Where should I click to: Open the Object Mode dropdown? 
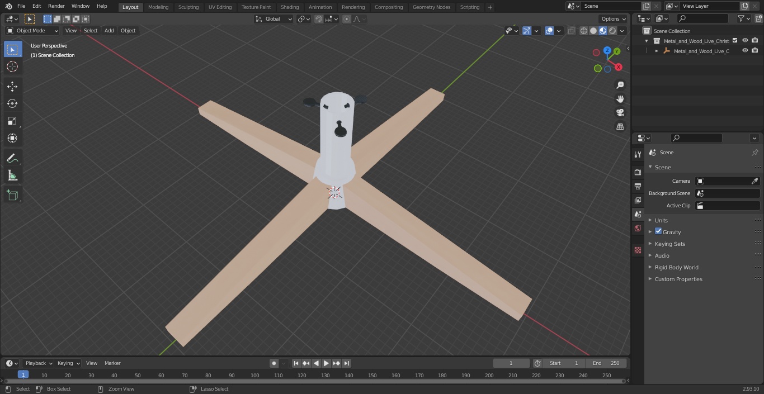pos(32,31)
